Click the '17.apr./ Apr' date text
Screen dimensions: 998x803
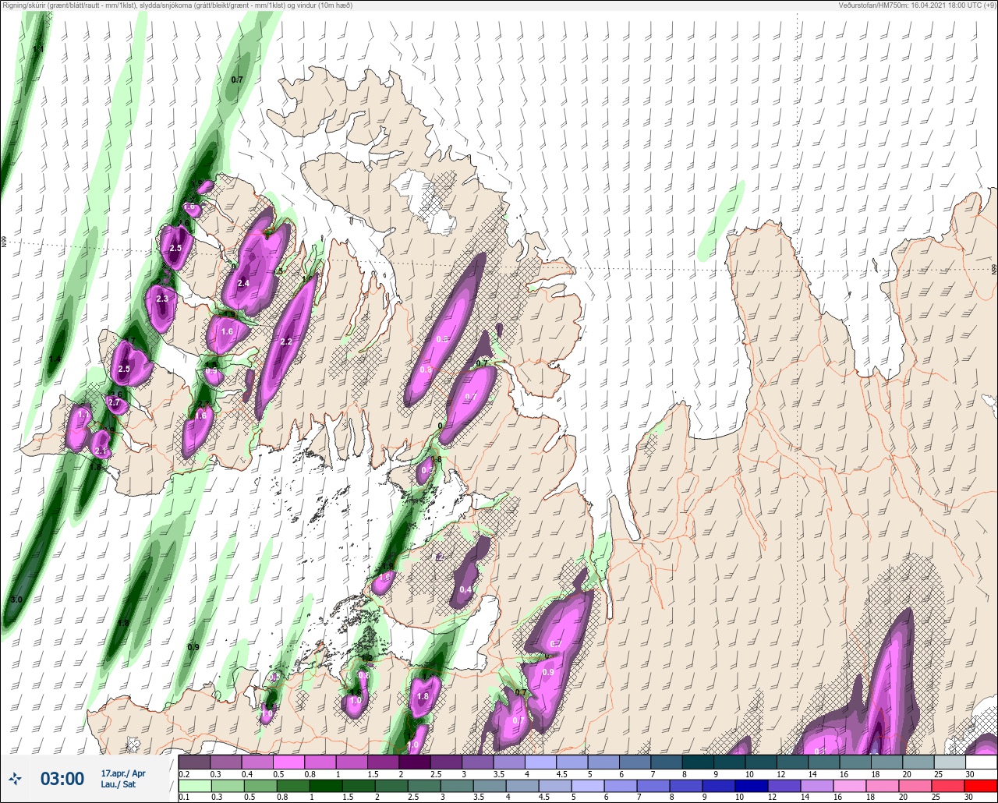pos(123,773)
